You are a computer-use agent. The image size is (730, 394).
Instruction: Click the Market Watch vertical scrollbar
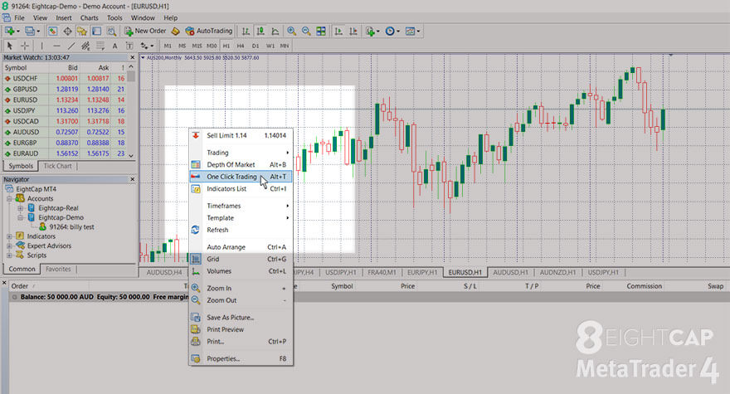coord(131,111)
